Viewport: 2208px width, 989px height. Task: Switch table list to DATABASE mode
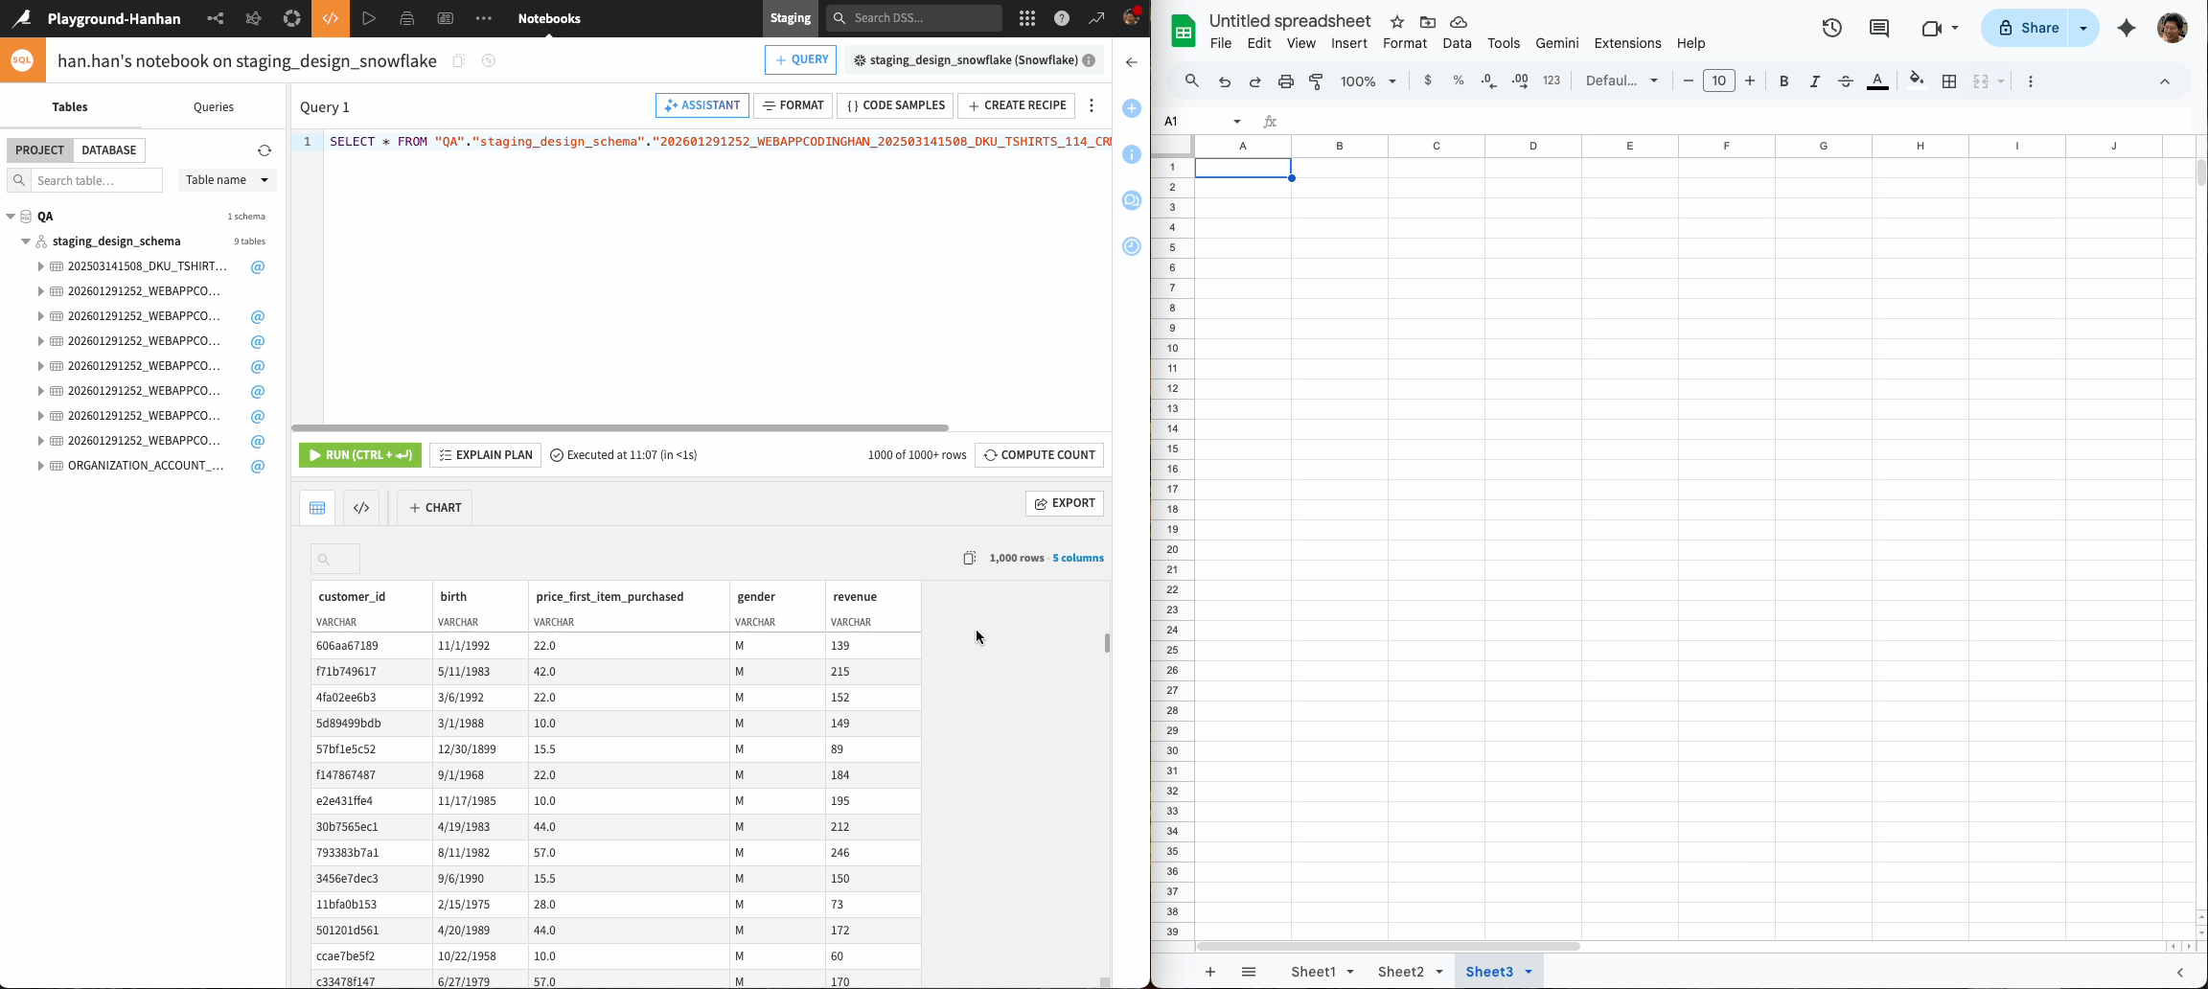click(x=109, y=150)
